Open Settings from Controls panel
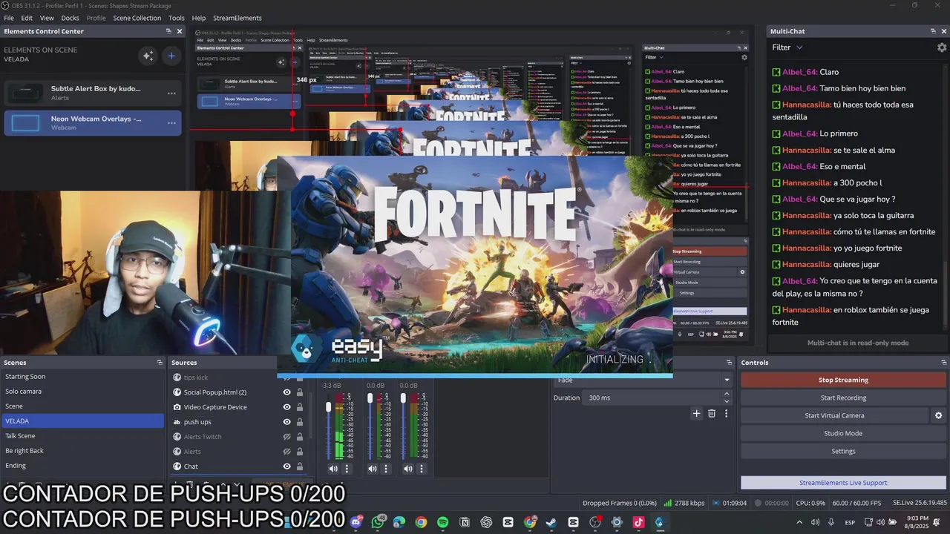 843,451
